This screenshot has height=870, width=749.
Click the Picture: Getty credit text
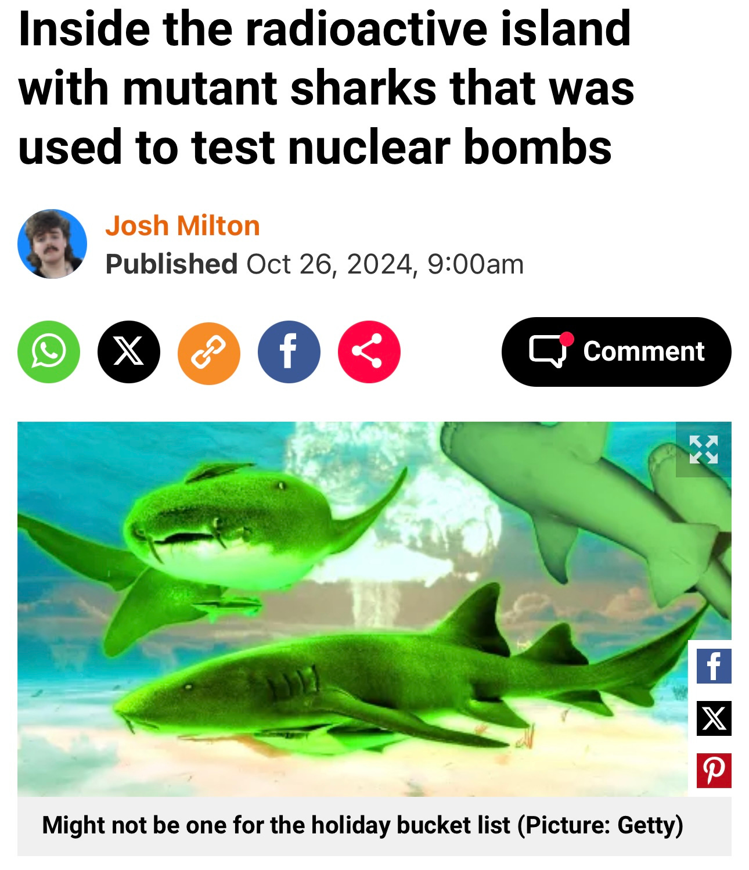pyautogui.click(x=600, y=825)
